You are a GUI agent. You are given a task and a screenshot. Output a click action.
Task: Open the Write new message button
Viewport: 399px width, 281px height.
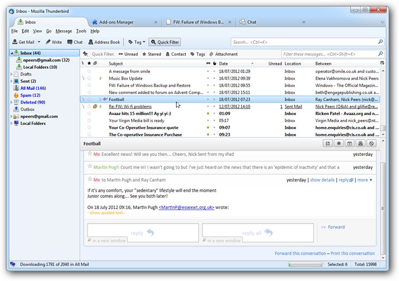(54, 42)
